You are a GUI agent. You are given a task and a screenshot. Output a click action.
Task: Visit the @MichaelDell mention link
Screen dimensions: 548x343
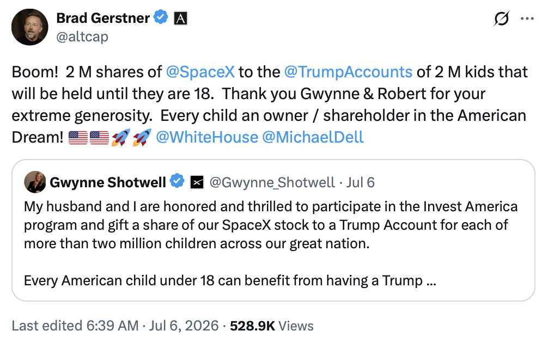pos(313,137)
